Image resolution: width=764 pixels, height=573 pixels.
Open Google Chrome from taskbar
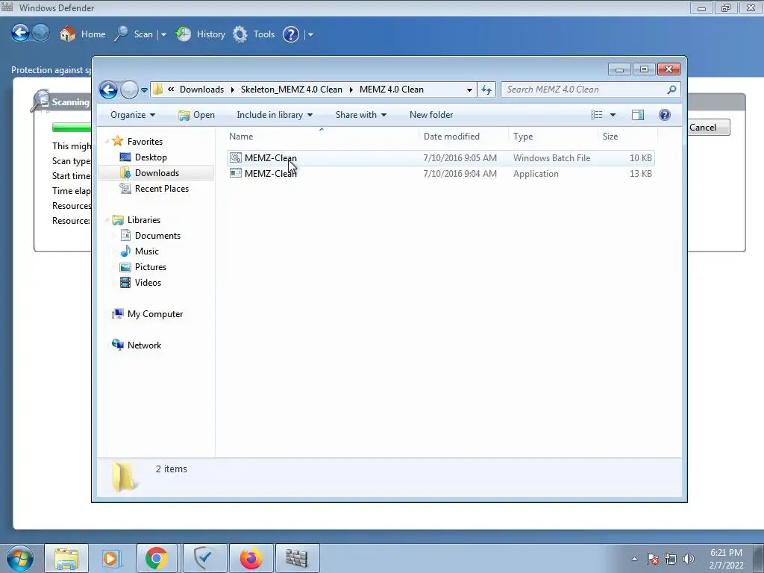click(157, 558)
